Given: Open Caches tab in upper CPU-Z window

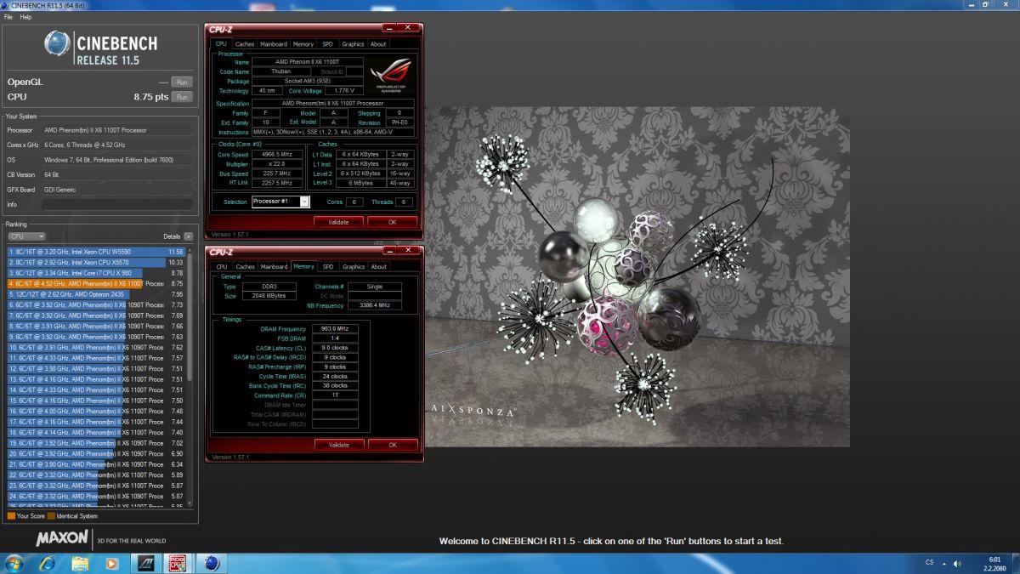Looking at the screenshot, I should [x=245, y=44].
